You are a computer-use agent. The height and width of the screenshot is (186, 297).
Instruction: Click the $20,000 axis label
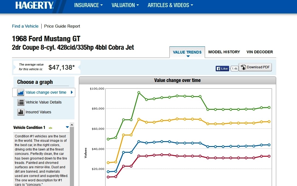(98, 169)
